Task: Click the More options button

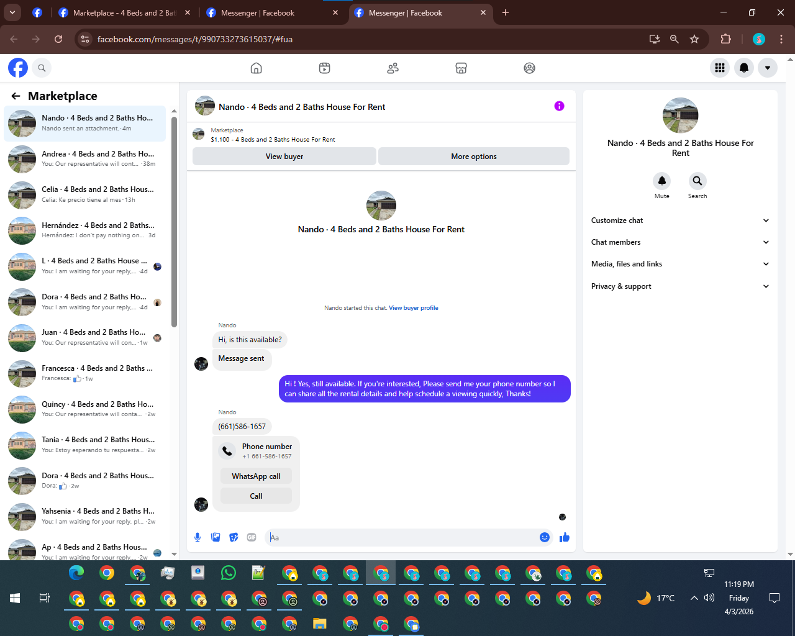Action: (x=474, y=157)
